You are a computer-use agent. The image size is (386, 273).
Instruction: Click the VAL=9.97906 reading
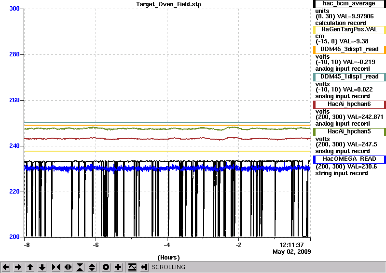[355, 16]
